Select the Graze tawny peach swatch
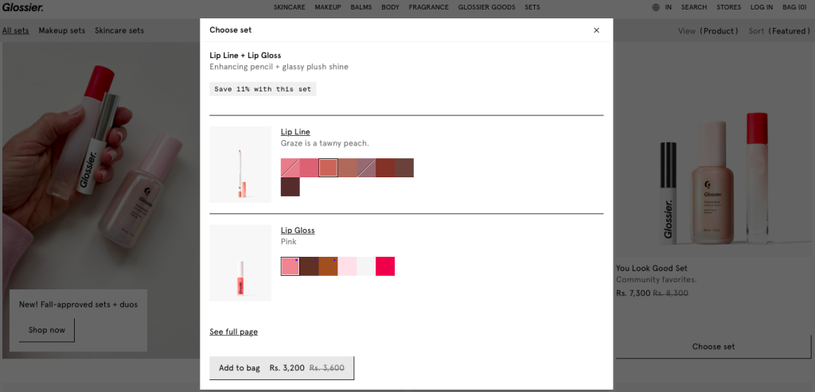815x392 pixels. click(328, 168)
